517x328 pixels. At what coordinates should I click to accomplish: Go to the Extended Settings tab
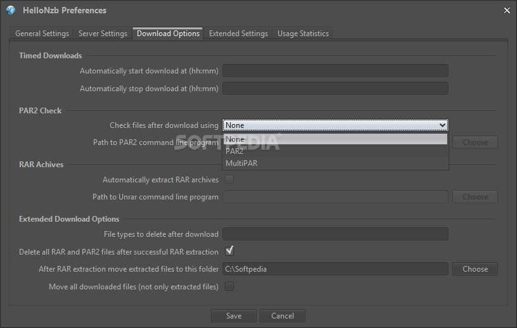click(x=238, y=34)
